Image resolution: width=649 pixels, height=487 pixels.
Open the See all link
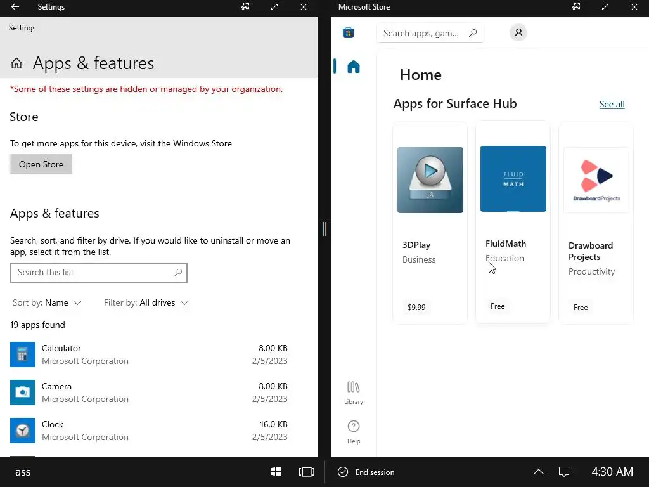pyautogui.click(x=612, y=105)
